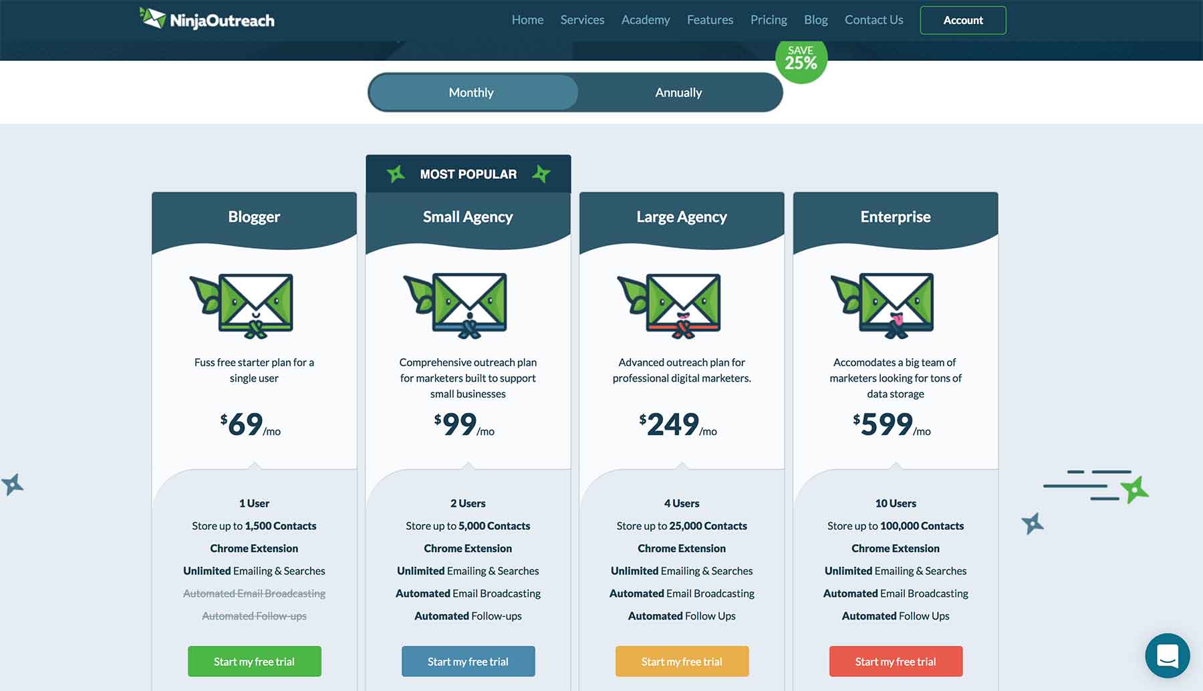Open the Services menu item
This screenshot has height=691, width=1203.
[x=582, y=20]
